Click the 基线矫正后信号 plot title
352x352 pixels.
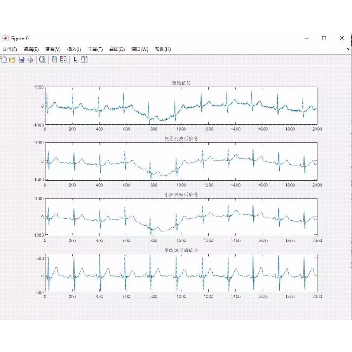181,250
